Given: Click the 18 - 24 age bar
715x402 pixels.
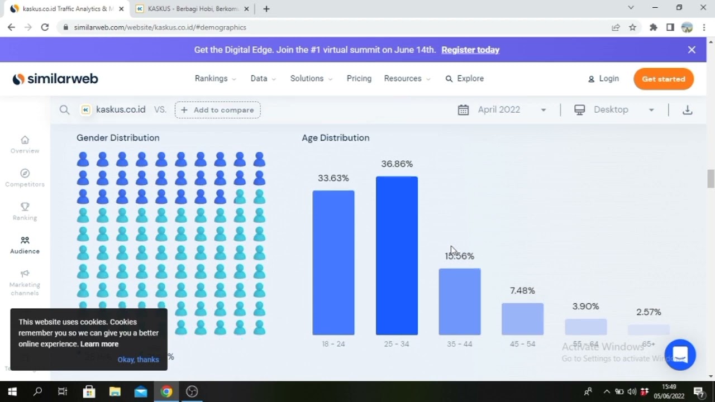Looking at the screenshot, I should coord(333,262).
